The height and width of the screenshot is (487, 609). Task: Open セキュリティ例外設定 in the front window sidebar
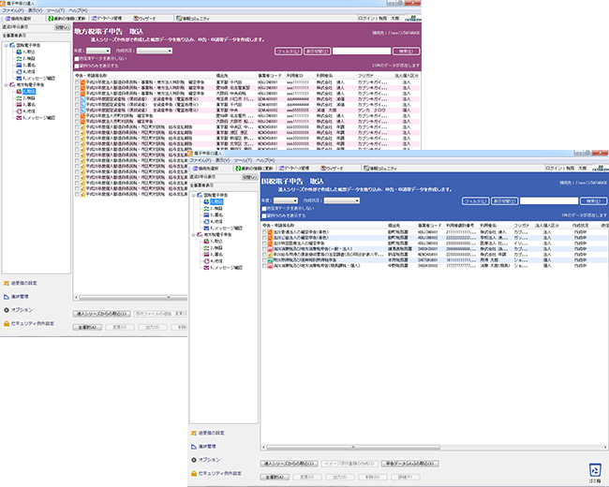click(x=216, y=473)
